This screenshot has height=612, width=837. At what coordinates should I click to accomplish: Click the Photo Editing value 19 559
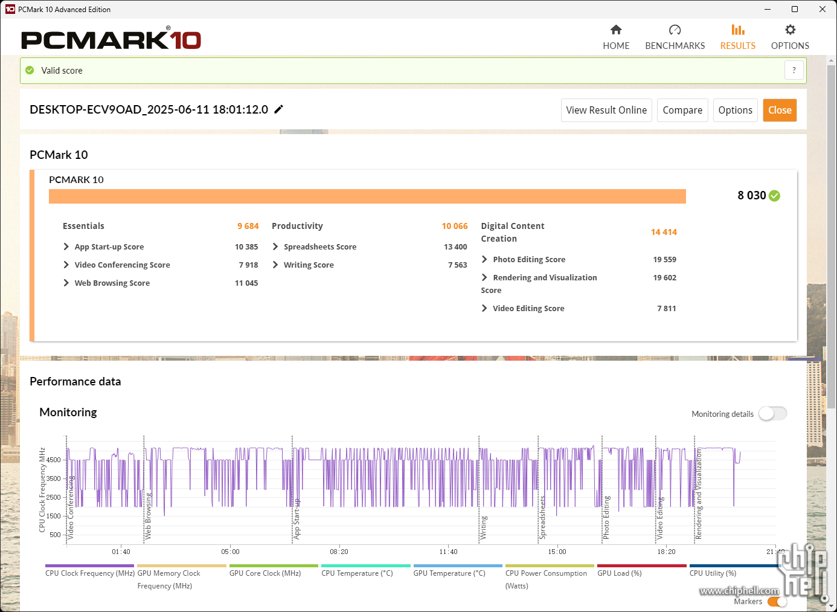click(x=664, y=259)
